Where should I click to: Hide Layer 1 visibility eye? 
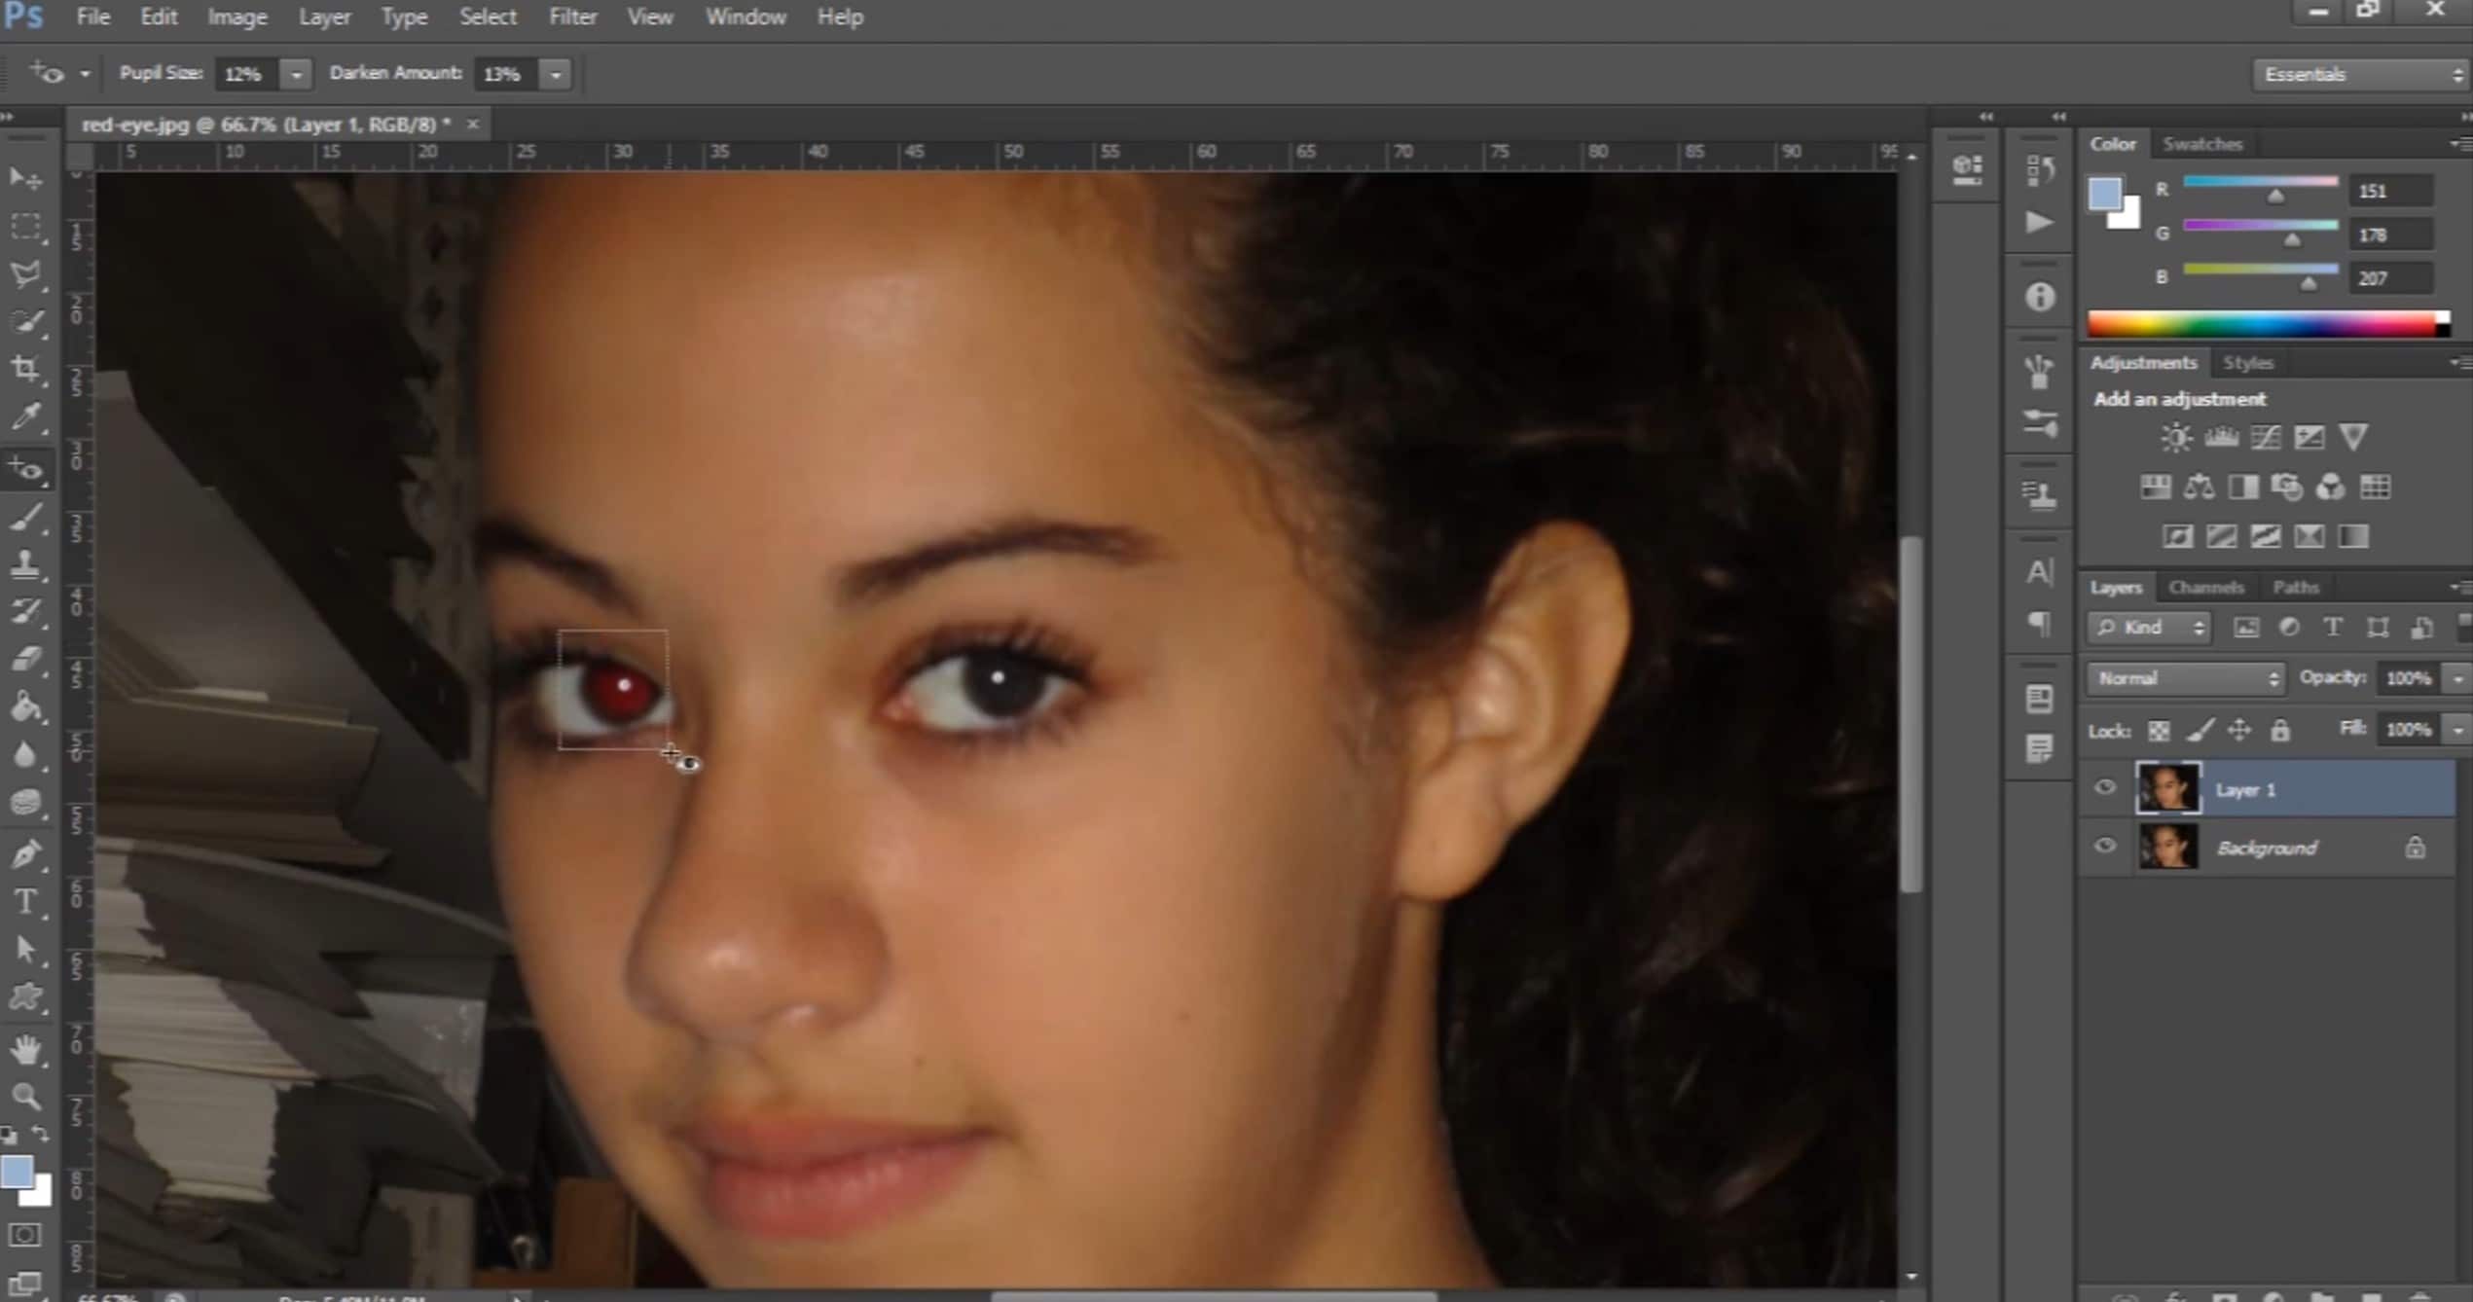[2105, 788]
